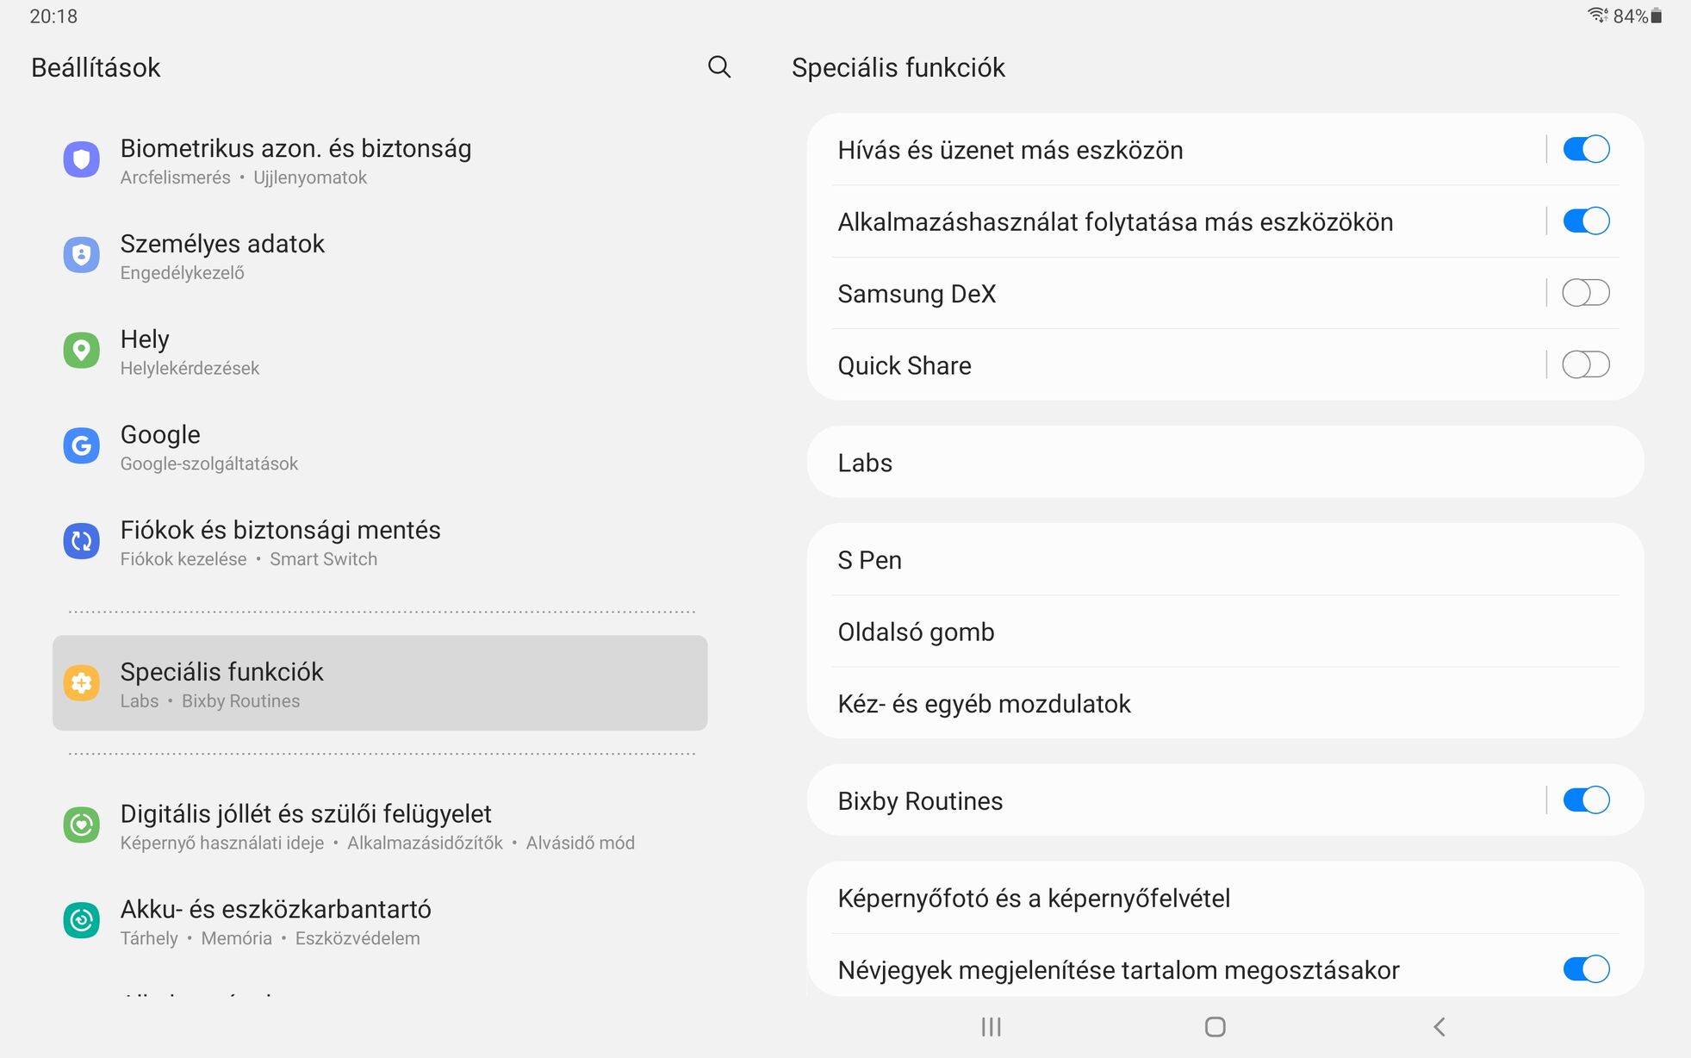Tap the home button in navigation bar
This screenshot has width=1691, height=1058.
pos(1215,1026)
